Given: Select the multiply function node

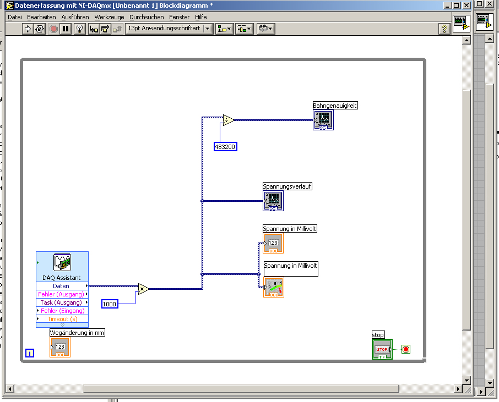Looking at the screenshot, I should click(x=144, y=289).
